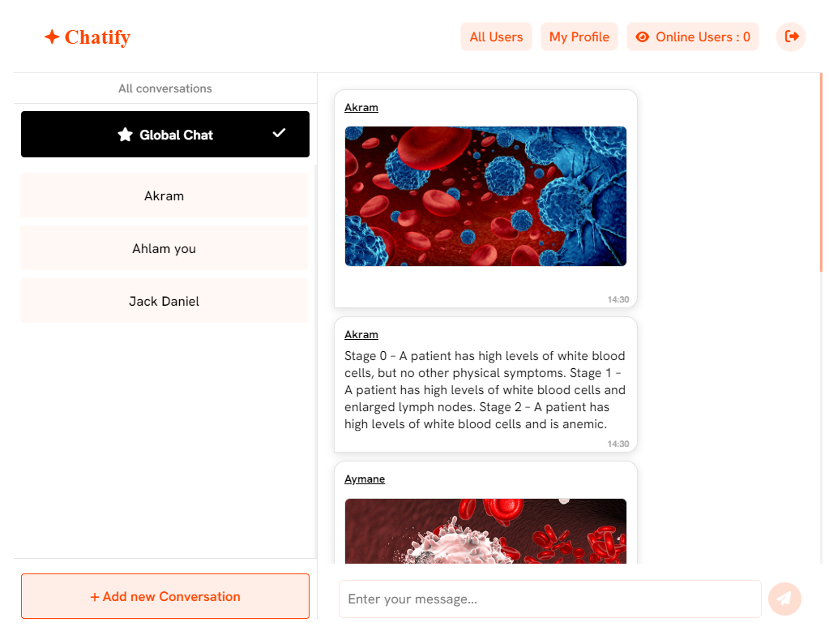Click the logout icon button
The width and height of the screenshot is (829, 644).
coord(791,36)
